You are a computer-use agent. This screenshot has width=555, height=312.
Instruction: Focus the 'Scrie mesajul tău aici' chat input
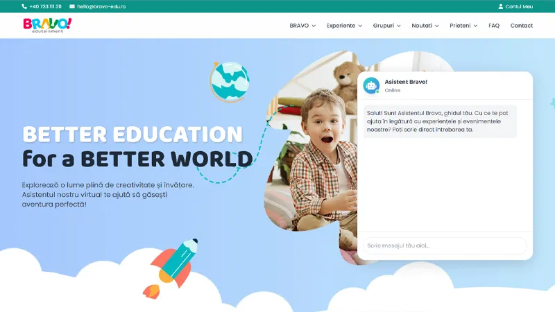pyautogui.click(x=445, y=245)
